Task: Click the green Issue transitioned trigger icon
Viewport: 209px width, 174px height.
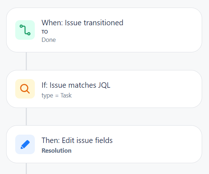Action: coord(25,30)
